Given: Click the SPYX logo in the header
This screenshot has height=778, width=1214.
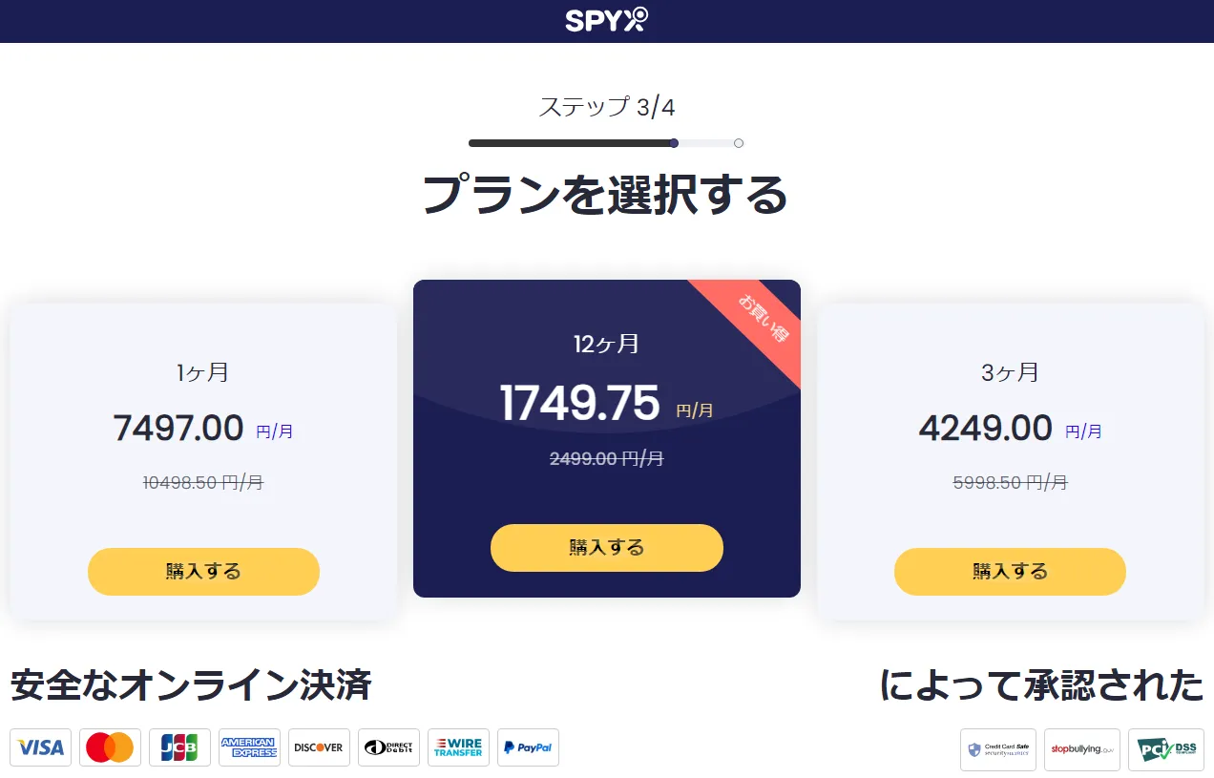Looking at the screenshot, I should click(x=607, y=20).
